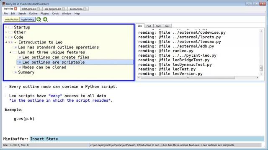Viewport: 268px width, 150px height.
Task: Open the File menu
Action: point(5,13)
